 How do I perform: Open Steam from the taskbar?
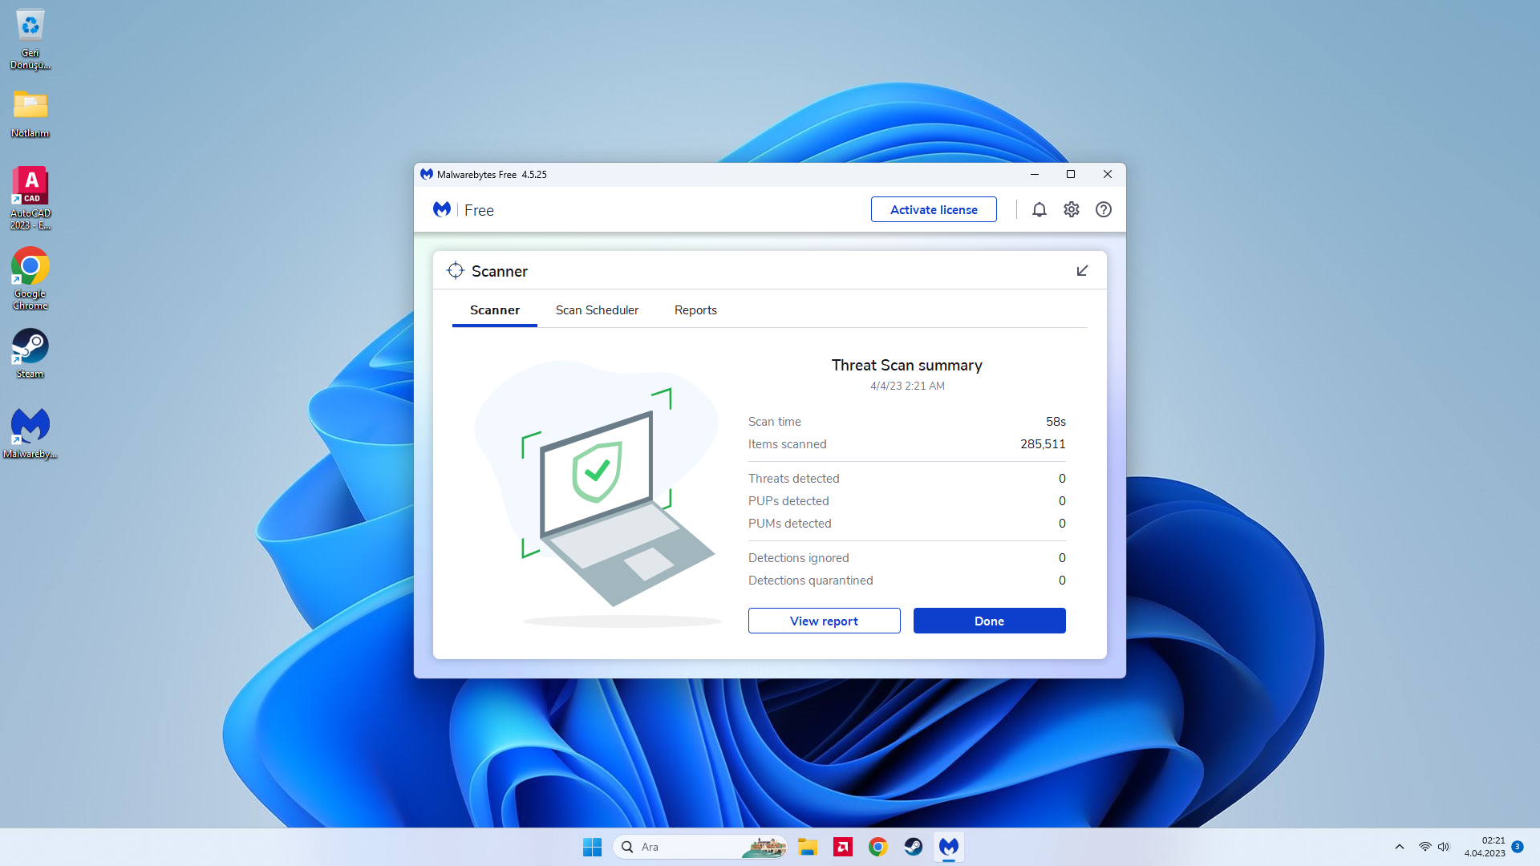click(x=914, y=847)
